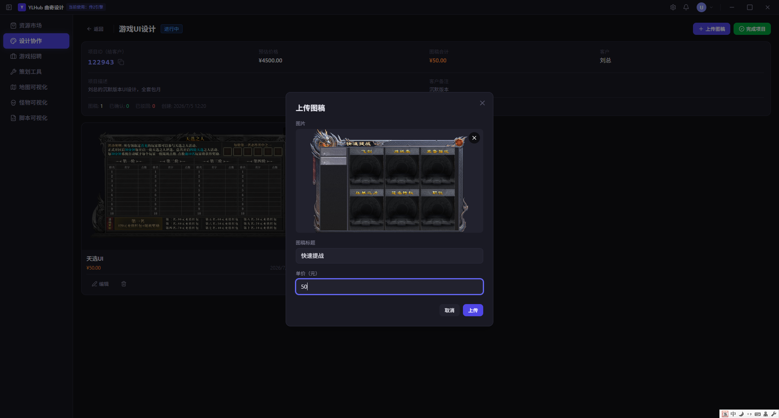This screenshot has height=418, width=779.
Task: Open the notifications bell
Action: click(x=686, y=7)
